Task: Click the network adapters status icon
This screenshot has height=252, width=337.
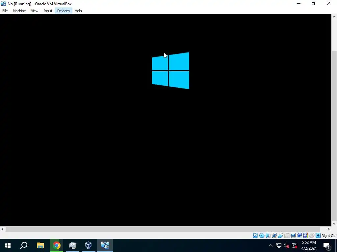Action: coord(274,236)
